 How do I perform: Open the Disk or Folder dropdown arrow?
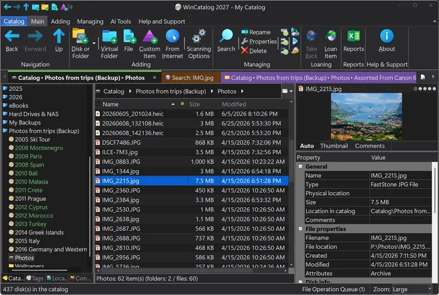(x=94, y=43)
